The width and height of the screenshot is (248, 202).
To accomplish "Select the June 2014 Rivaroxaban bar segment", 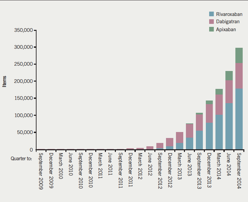I will (229, 126).
